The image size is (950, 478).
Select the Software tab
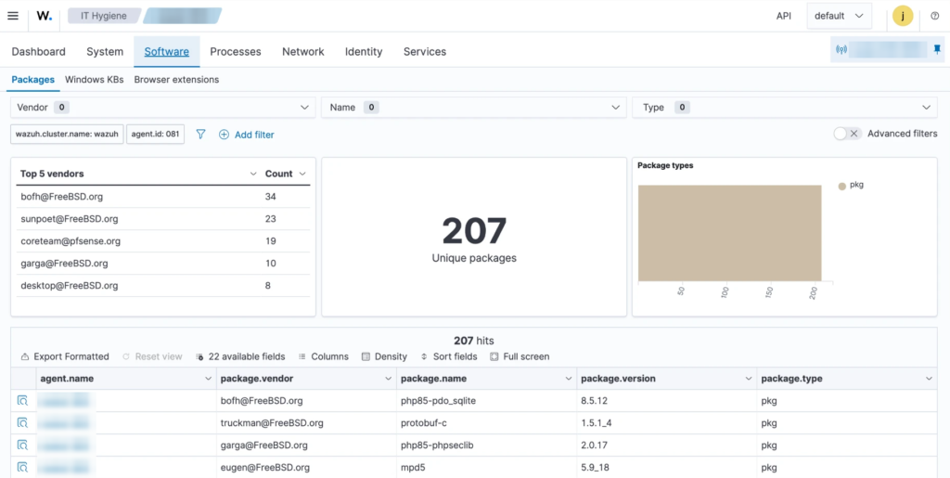[x=167, y=51]
